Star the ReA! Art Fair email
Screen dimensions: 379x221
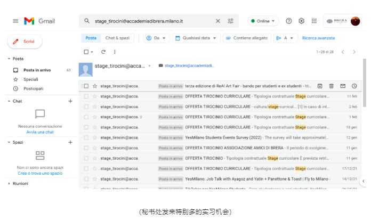(x=95, y=86)
